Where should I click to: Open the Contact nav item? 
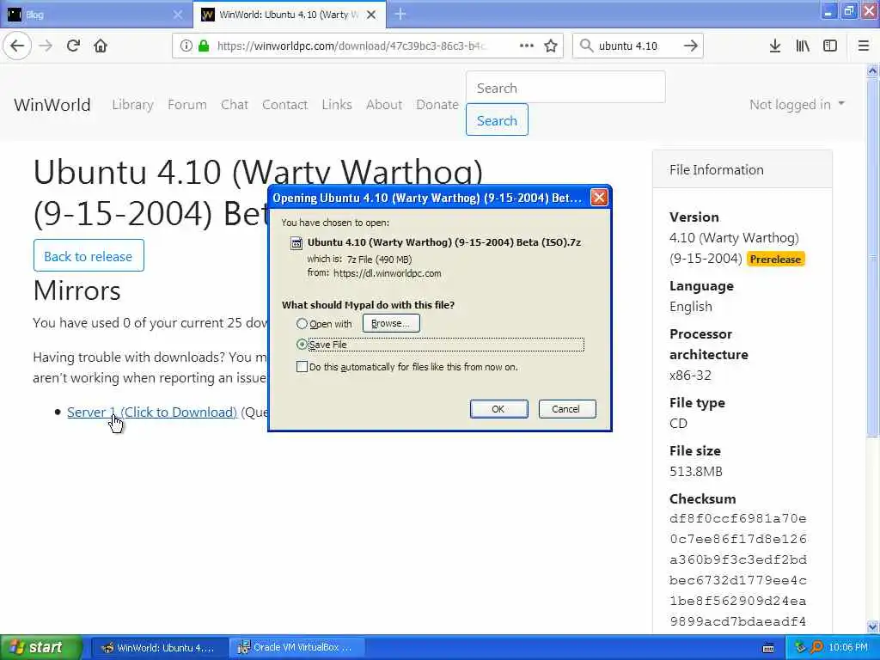click(x=284, y=104)
